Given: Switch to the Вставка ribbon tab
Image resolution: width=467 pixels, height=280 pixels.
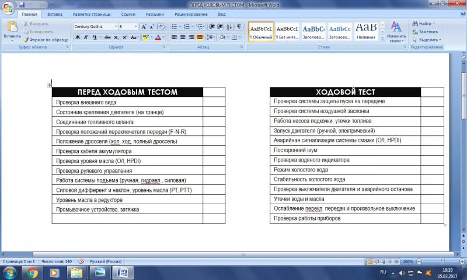Looking at the screenshot, I should coord(55,13).
